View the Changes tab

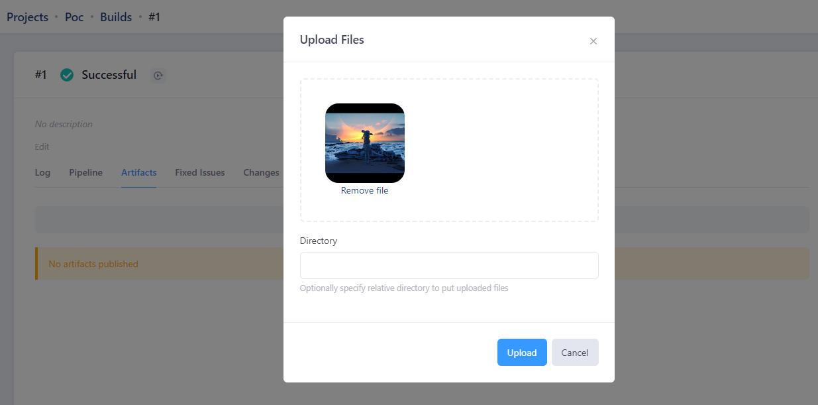point(260,173)
